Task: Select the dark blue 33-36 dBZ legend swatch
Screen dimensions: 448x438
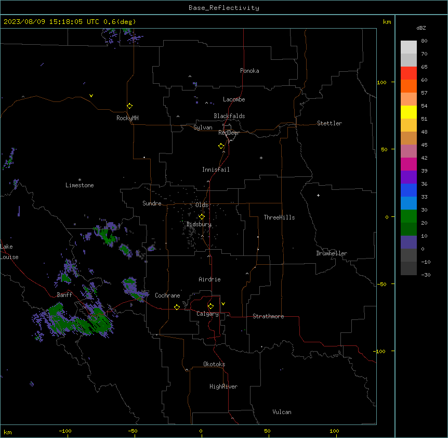Action: [409, 190]
